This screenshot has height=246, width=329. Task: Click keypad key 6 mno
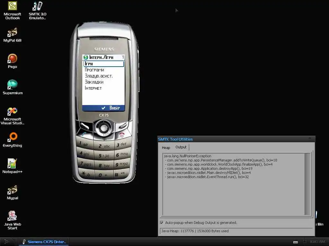(122, 154)
